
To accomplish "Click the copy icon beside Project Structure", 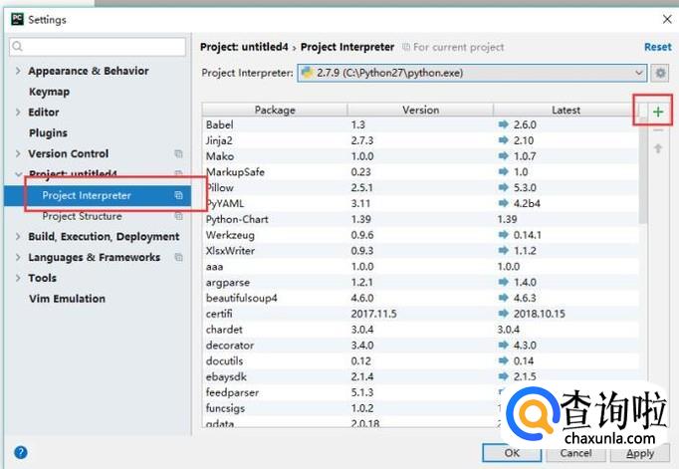I will tap(179, 216).
